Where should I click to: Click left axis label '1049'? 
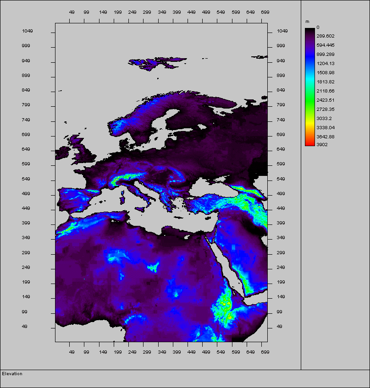27,31
